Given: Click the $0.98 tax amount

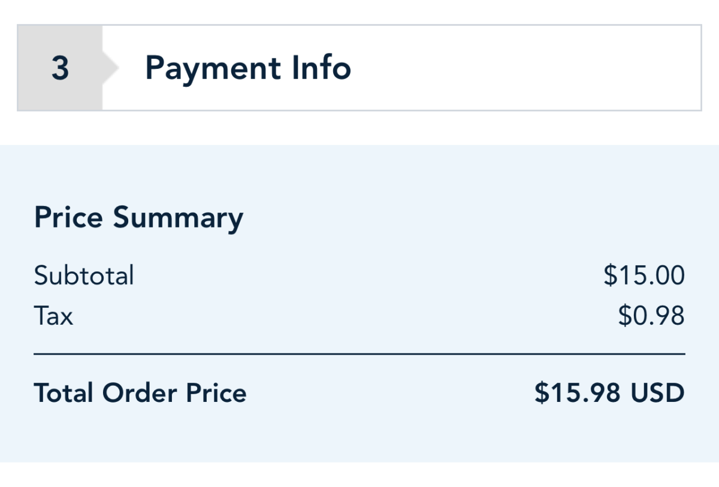Looking at the screenshot, I should click(651, 316).
